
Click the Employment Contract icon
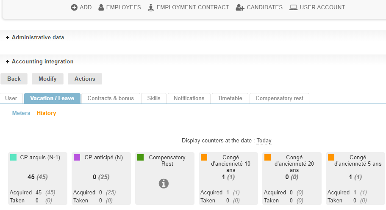point(151,8)
